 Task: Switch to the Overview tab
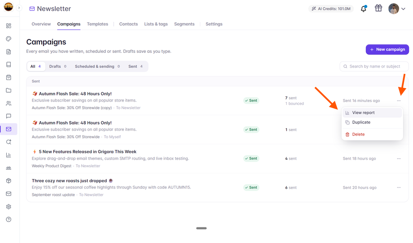coord(41,24)
